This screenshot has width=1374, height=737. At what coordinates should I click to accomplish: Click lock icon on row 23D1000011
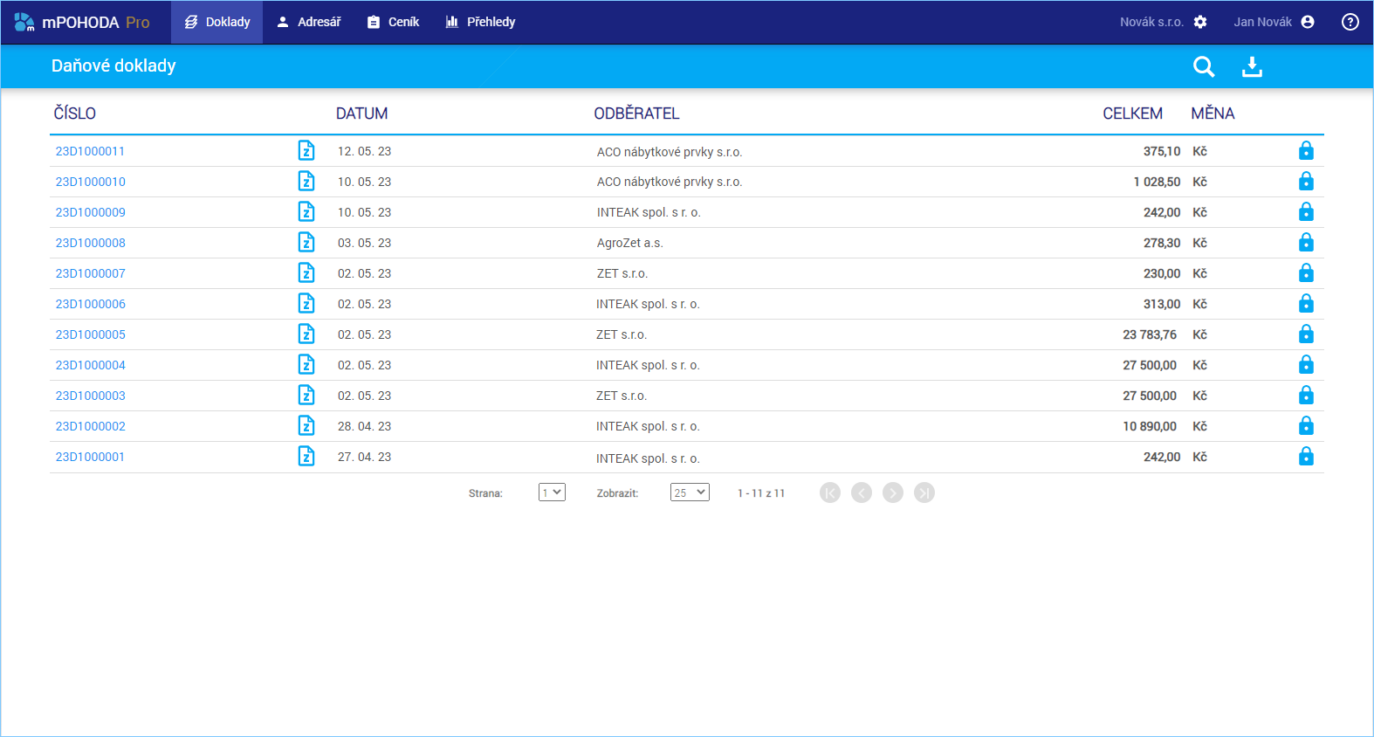coord(1306,150)
